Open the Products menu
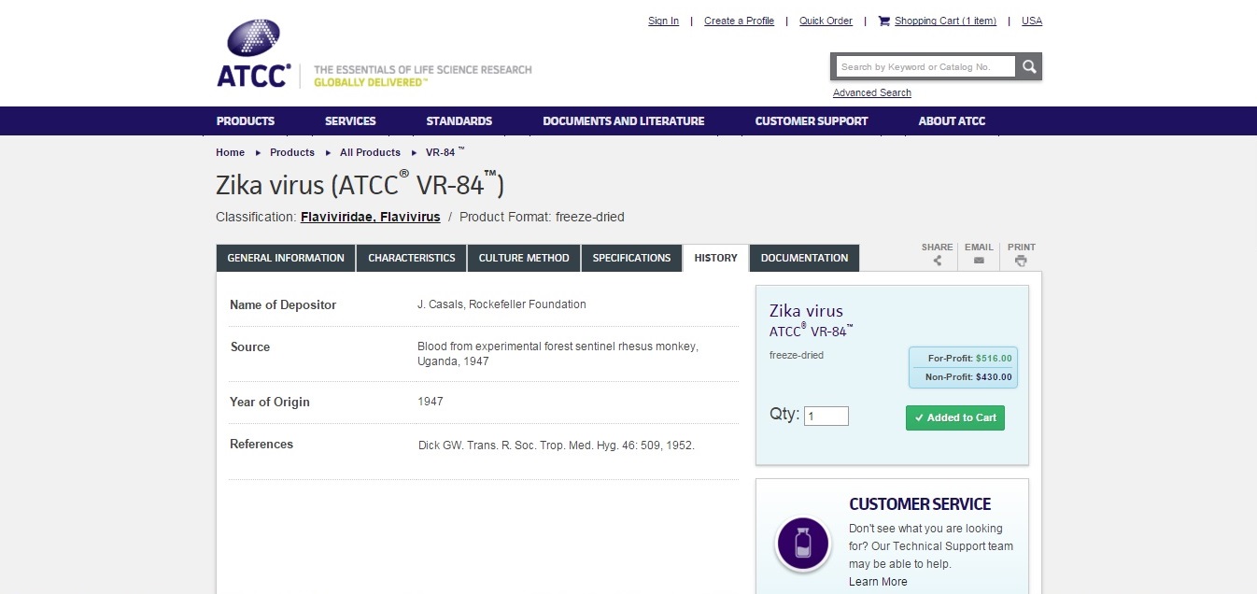 [x=246, y=120]
